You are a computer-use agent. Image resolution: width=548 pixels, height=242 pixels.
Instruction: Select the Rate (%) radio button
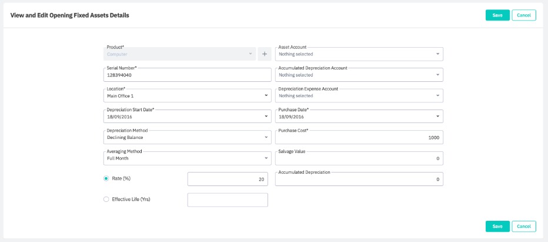tap(106, 178)
